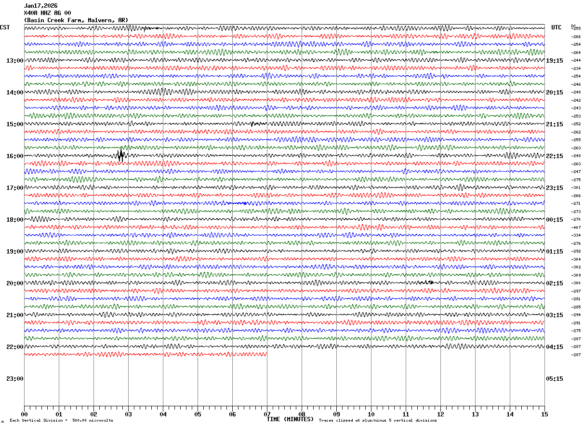Screen dimensions: 583x427
Task: Click the 19:15 UTC time label
Action: click(554, 60)
